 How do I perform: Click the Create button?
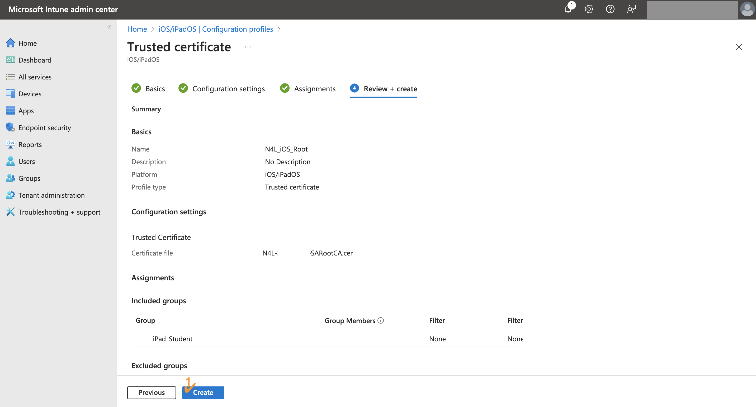(x=203, y=392)
